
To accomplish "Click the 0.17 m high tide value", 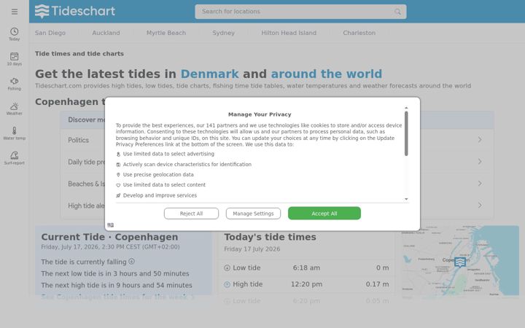I will pos(377,284).
